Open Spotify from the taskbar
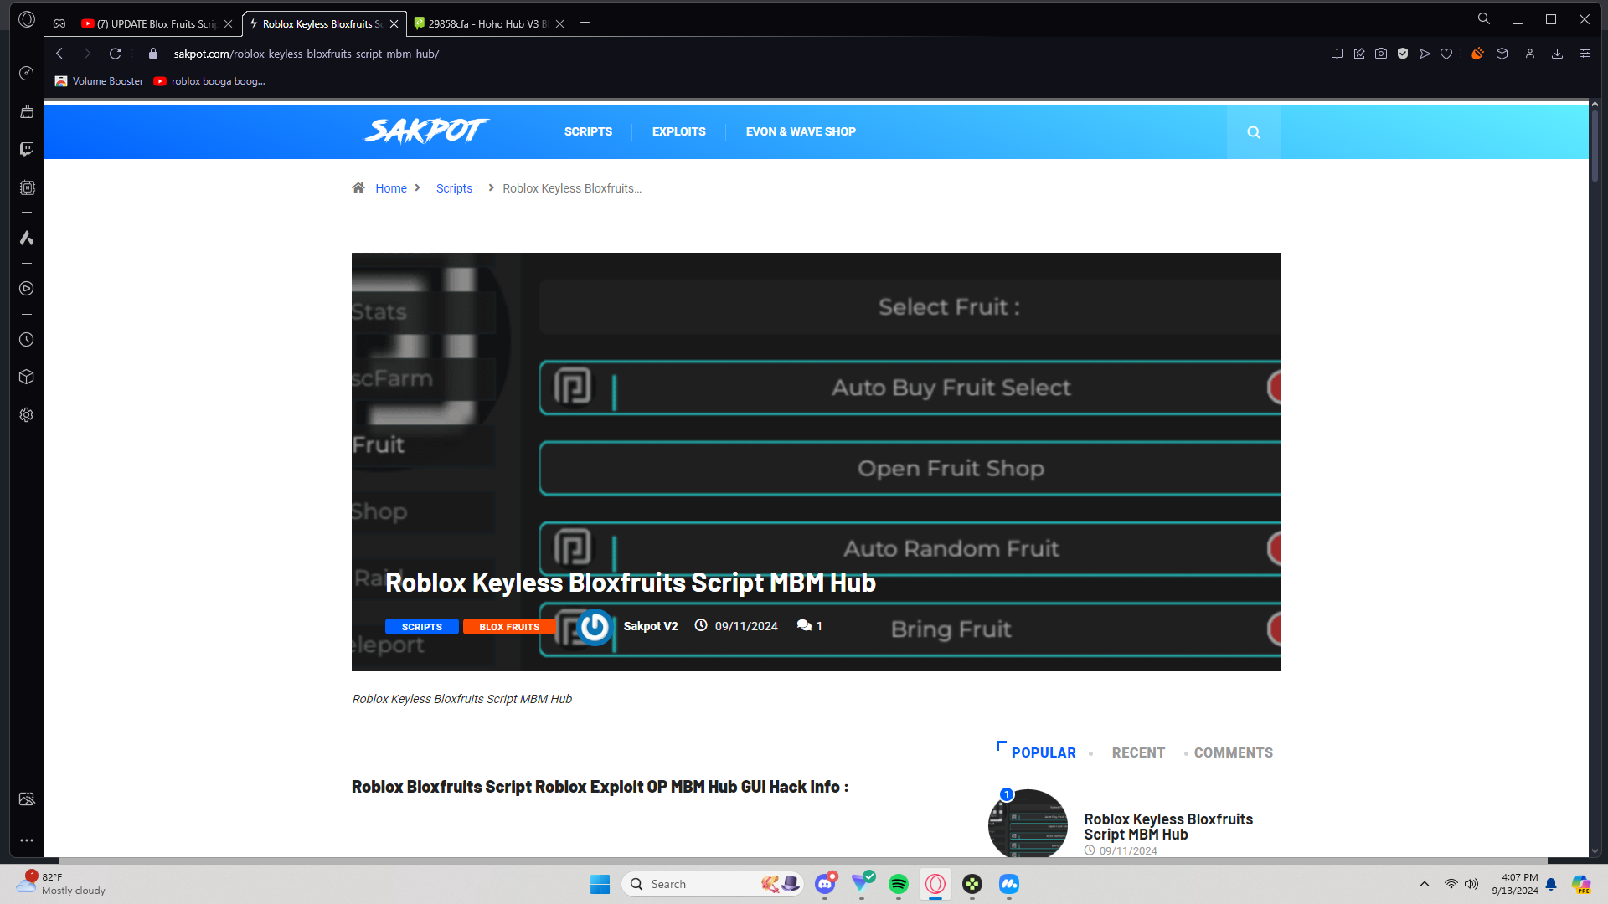1608x904 pixels. tap(899, 884)
